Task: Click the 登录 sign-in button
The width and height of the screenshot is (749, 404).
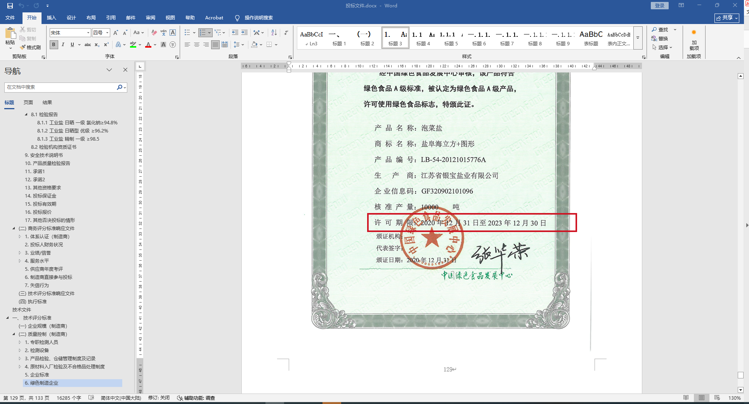Action: pyautogui.click(x=660, y=5)
